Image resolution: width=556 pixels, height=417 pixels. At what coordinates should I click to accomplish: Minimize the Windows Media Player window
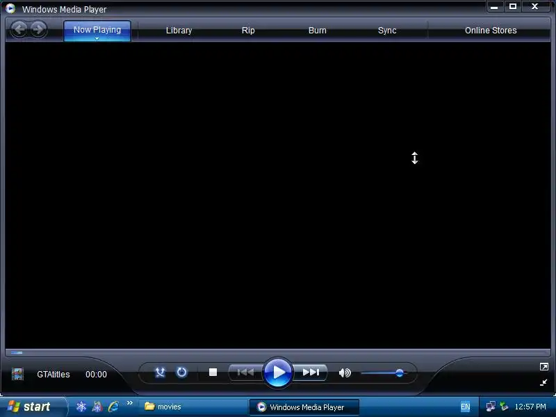pyautogui.click(x=494, y=6)
